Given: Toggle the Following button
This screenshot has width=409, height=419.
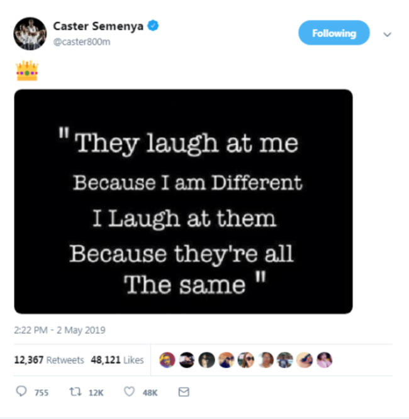Looking at the screenshot, I should pos(333,33).
